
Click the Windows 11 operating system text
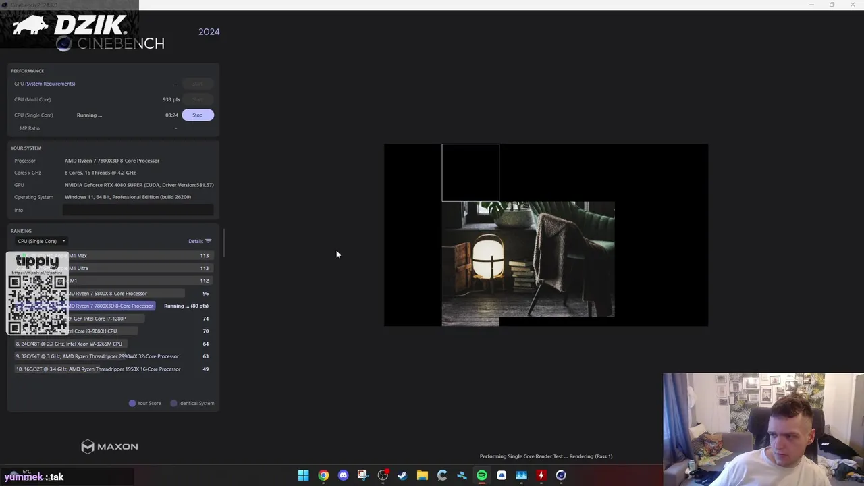point(128,197)
